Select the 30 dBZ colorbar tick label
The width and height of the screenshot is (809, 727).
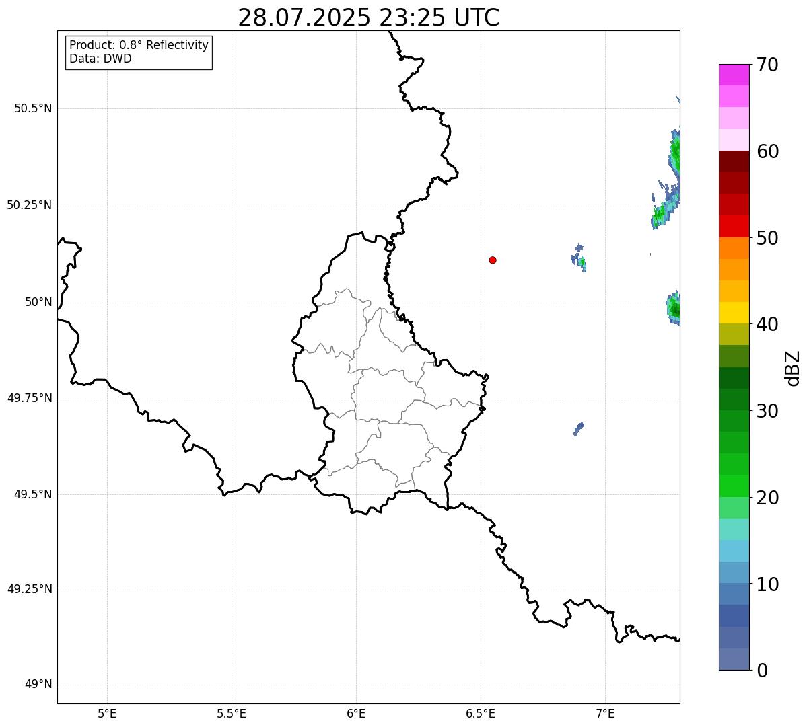767,411
